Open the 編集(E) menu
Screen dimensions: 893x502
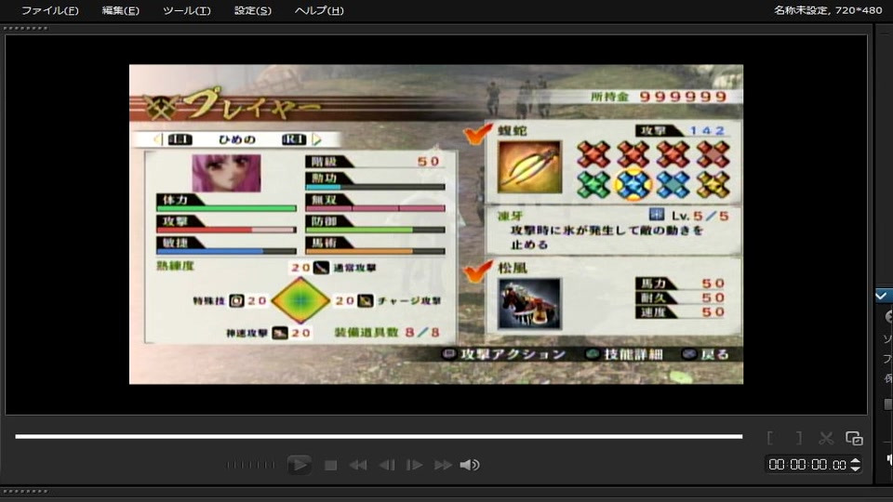(120, 10)
